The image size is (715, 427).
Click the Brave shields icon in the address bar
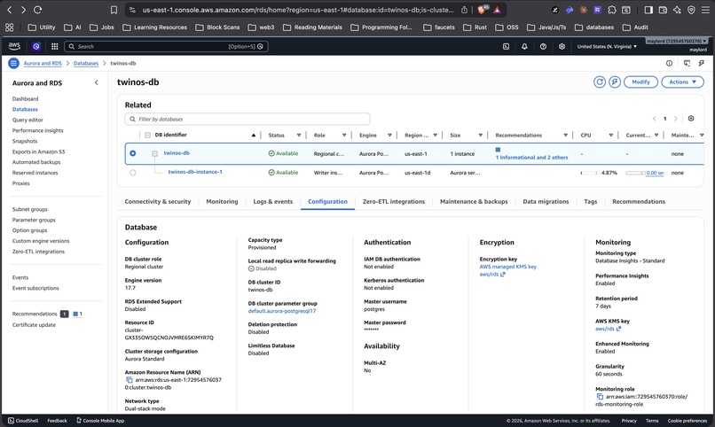coord(483,10)
